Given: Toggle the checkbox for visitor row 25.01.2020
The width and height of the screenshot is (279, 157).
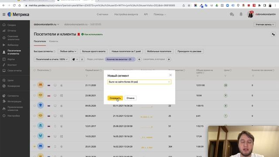Looking at the screenshot, I should pos(34,147).
